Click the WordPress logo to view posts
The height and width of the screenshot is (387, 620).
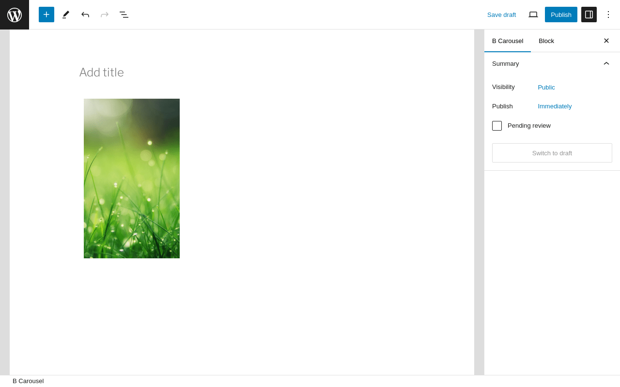tap(15, 15)
